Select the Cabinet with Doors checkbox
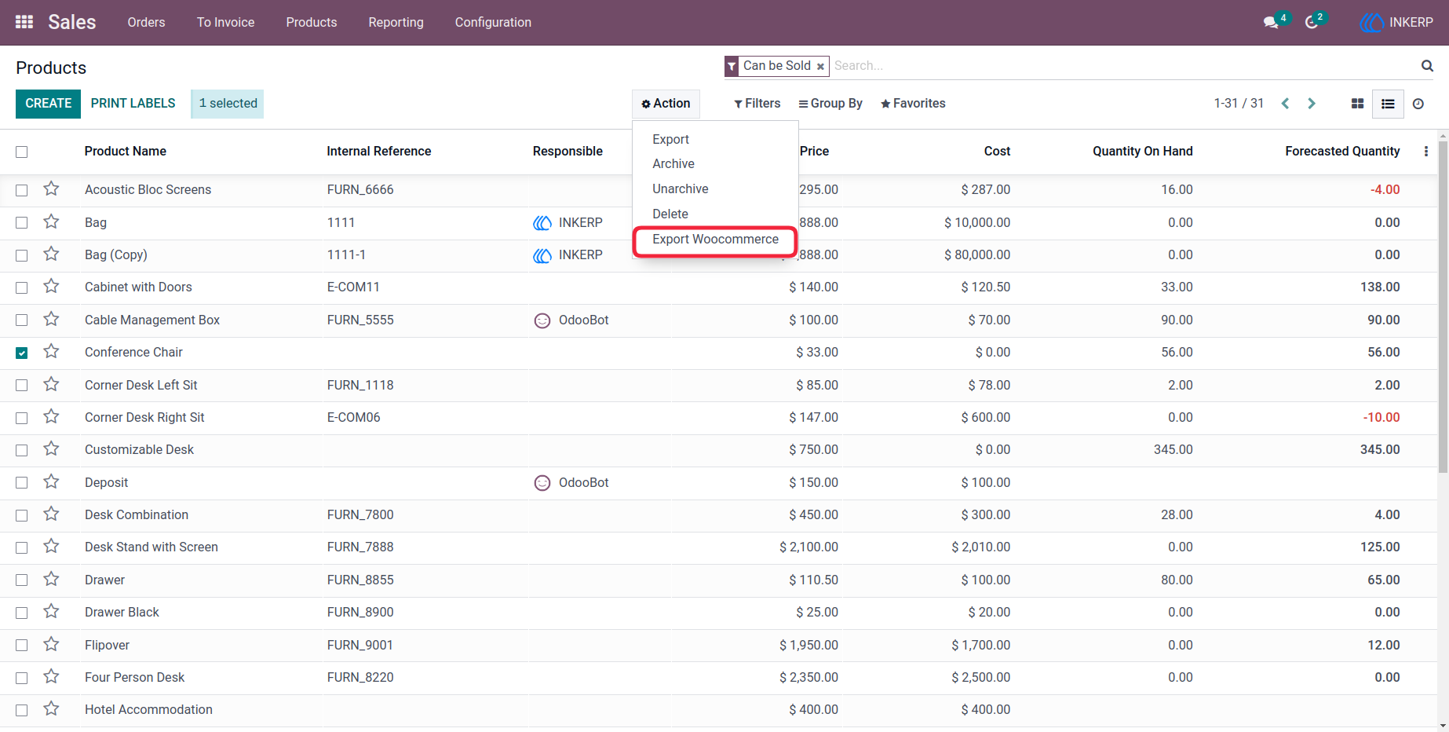This screenshot has width=1449, height=732. pyautogui.click(x=22, y=287)
